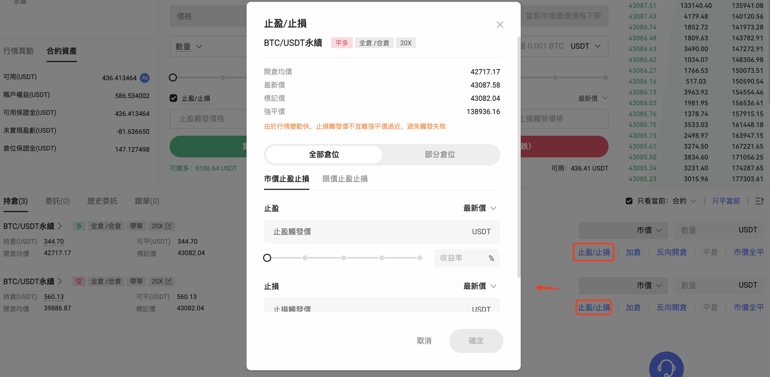Click order book price 43085.23

click(x=642, y=179)
